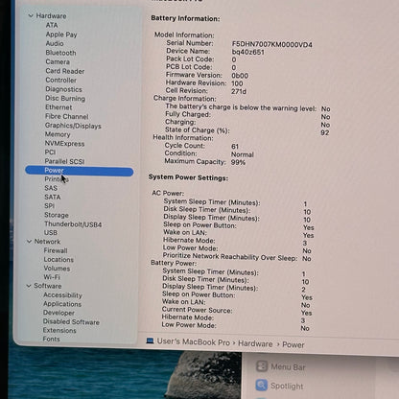Open the Applications entry
Screen dimensions: 399x399
(x=62, y=304)
